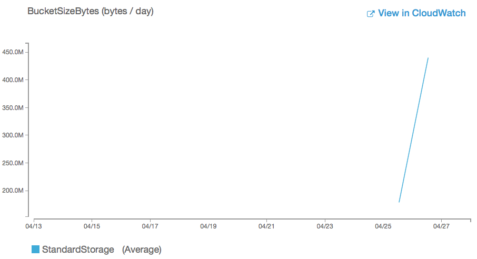The width and height of the screenshot is (477, 259).
Task: Click the BucketSizeBytes (bytes / day) chart title
Action: (x=91, y=11)
